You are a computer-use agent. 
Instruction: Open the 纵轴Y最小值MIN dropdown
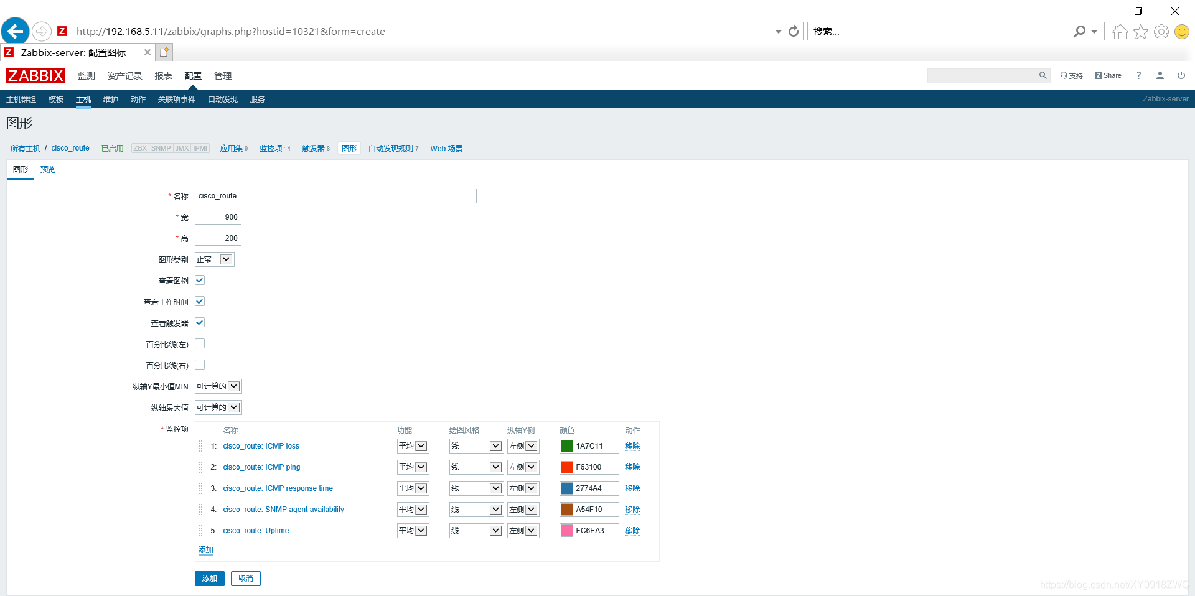click(218, 386)
